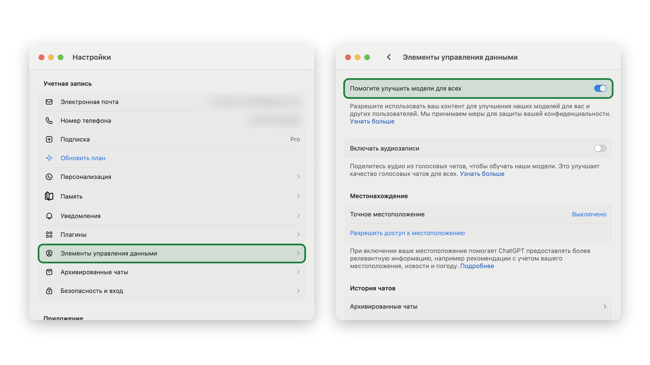Expand Безопасность и вход chevron
650x365 pixels.
point(298,291)
